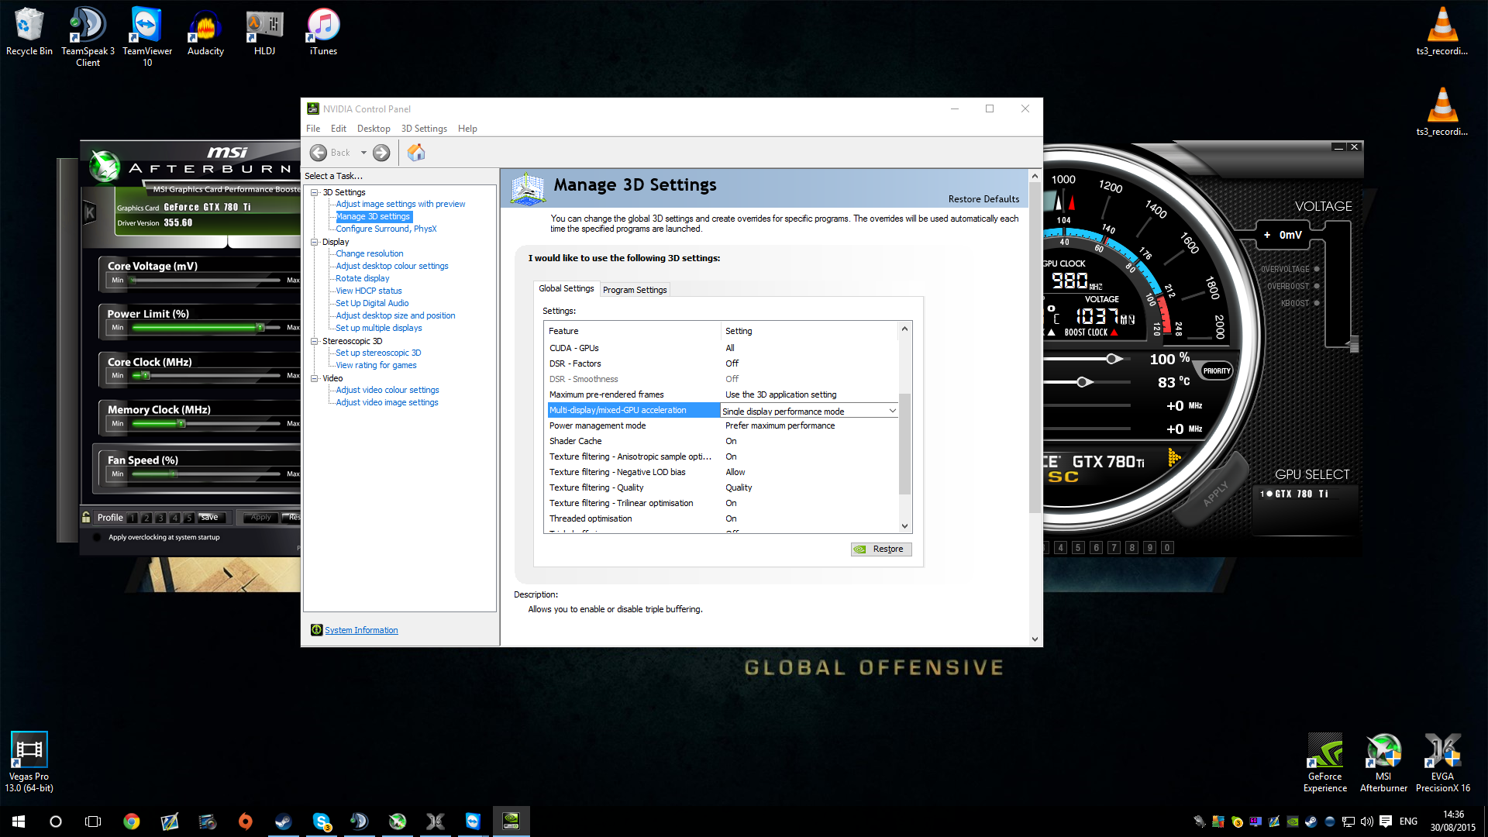Click settings list scroll-up arrow
The image size is (1488, 837).
904,329
